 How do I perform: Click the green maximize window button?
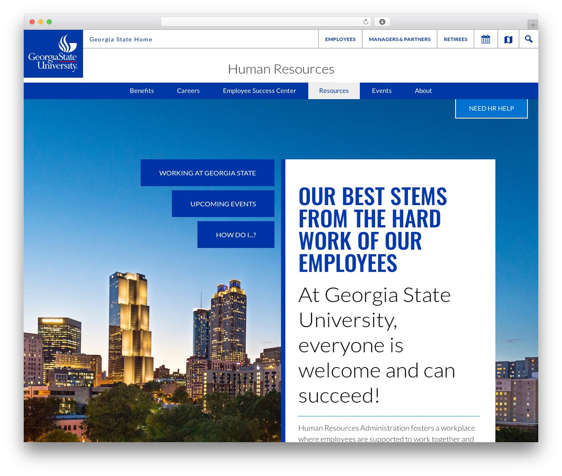[x=49, y=22]
